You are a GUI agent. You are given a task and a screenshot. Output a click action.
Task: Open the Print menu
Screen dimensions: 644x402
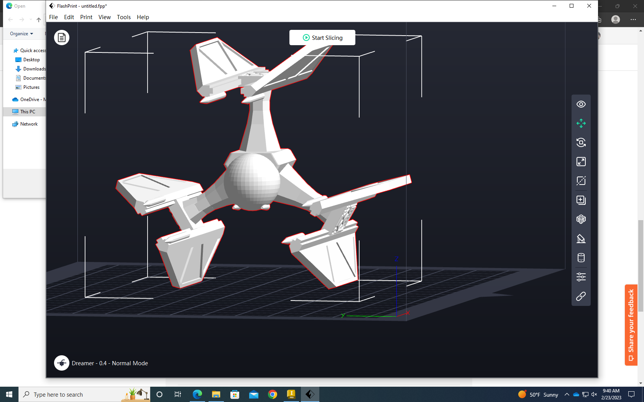[x=86, y=17]
